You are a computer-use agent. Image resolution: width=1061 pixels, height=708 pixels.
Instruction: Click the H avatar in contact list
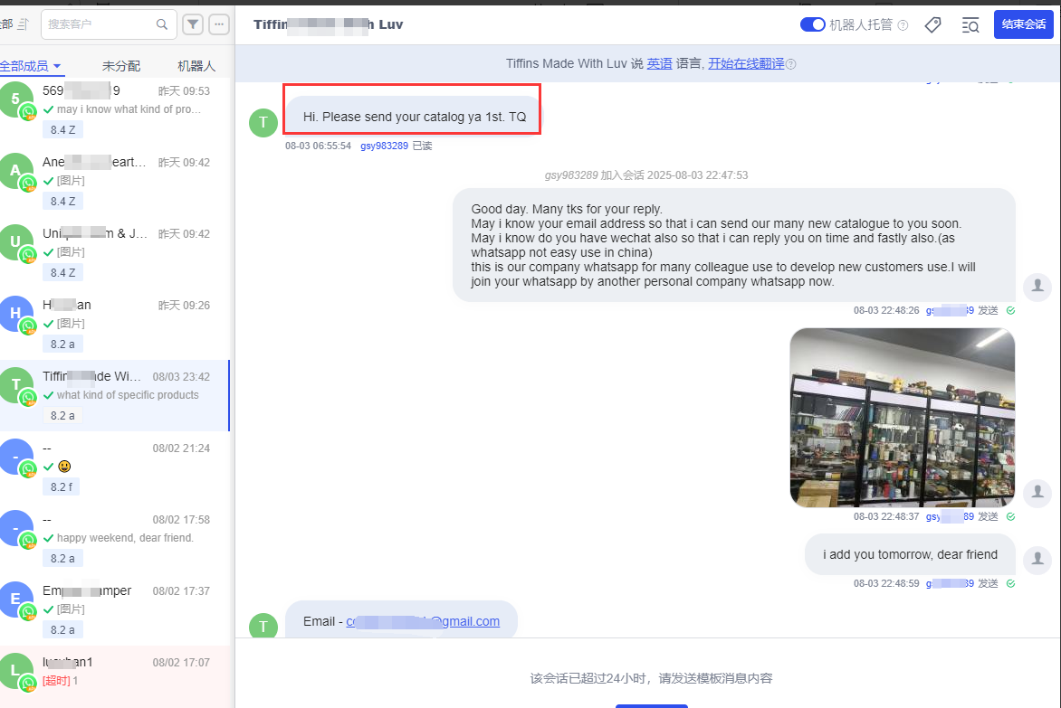pos(15,313)
